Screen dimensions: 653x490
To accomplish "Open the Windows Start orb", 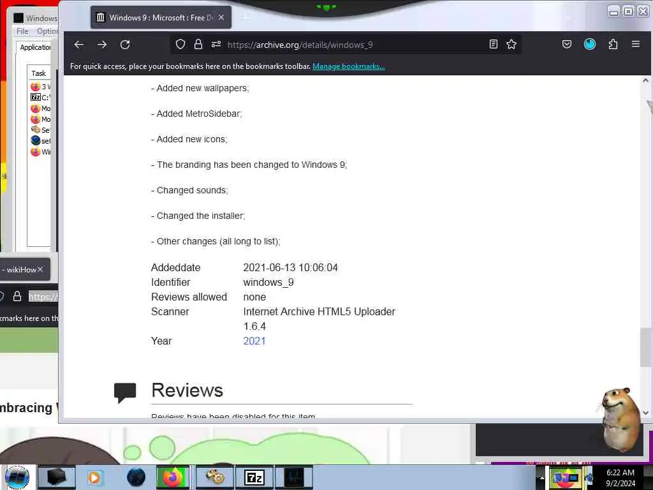I will (x=17, y=477).
